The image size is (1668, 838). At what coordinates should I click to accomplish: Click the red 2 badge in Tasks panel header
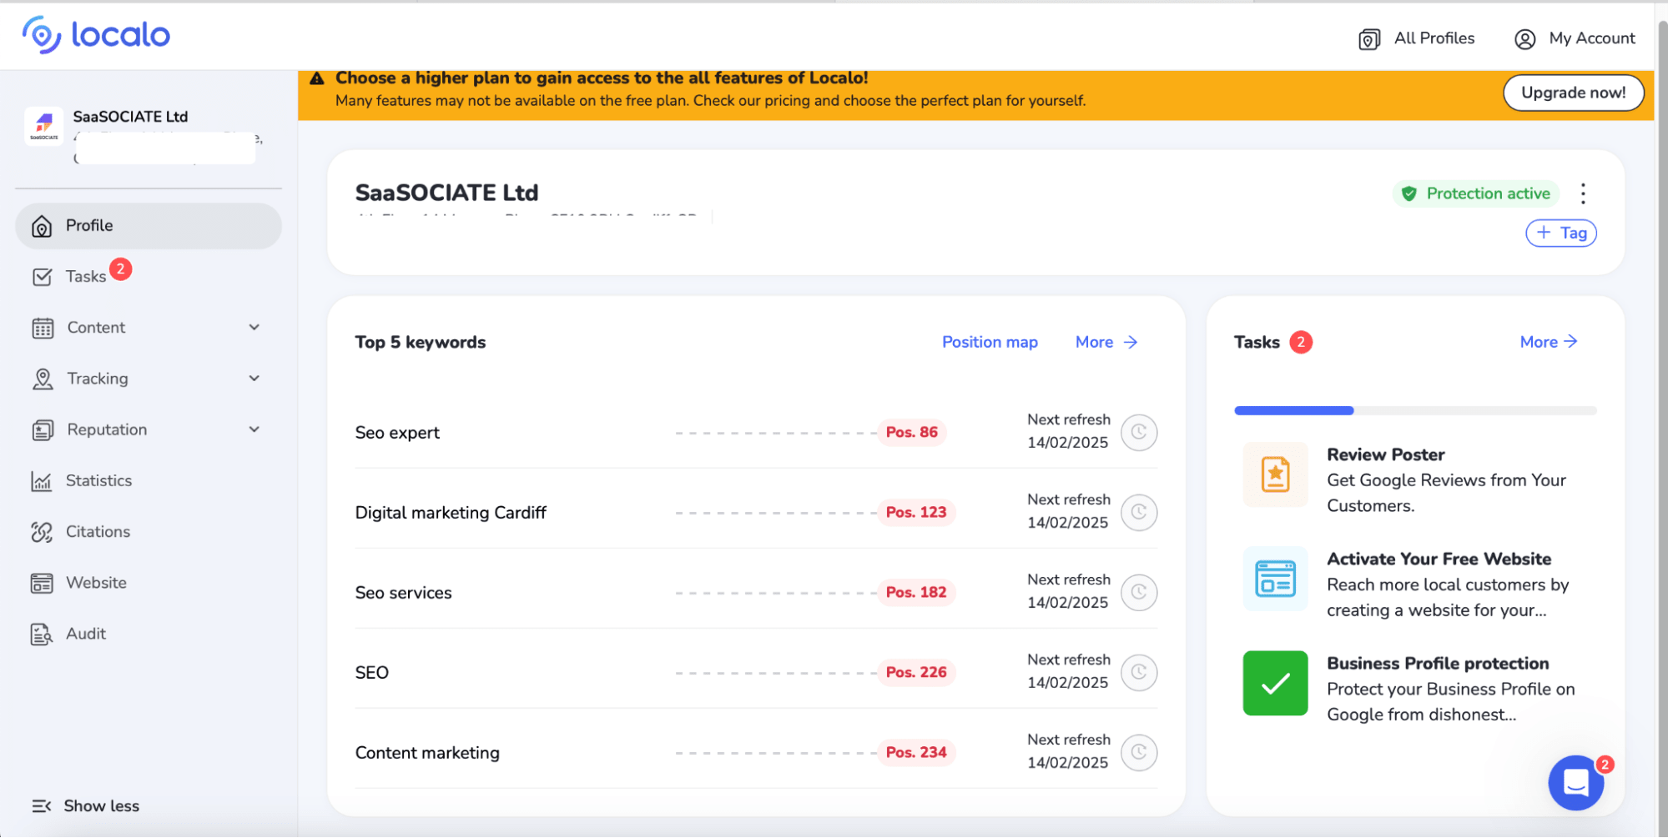click(1301, 343)
